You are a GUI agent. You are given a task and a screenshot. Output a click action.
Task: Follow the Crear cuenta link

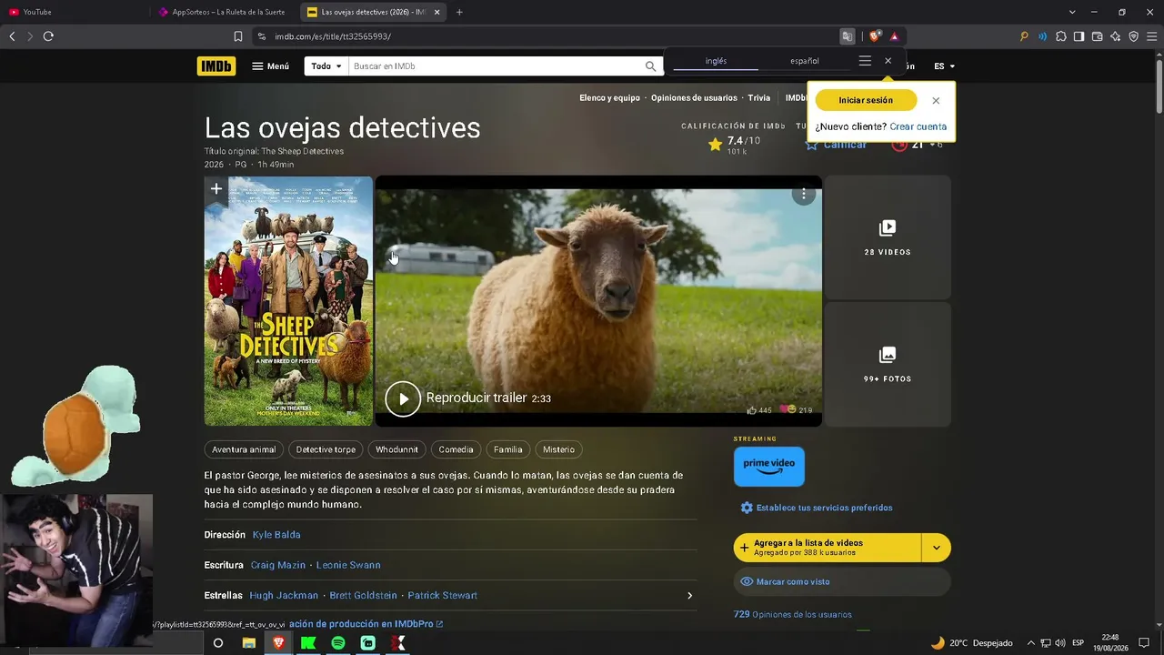pyautogui.click(x=918, y=126)
